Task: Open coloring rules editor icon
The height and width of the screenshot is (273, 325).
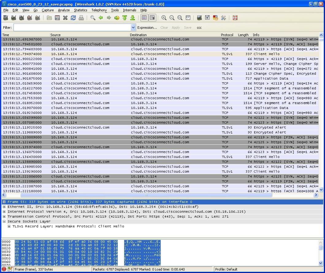Action: tap(215, 18)
